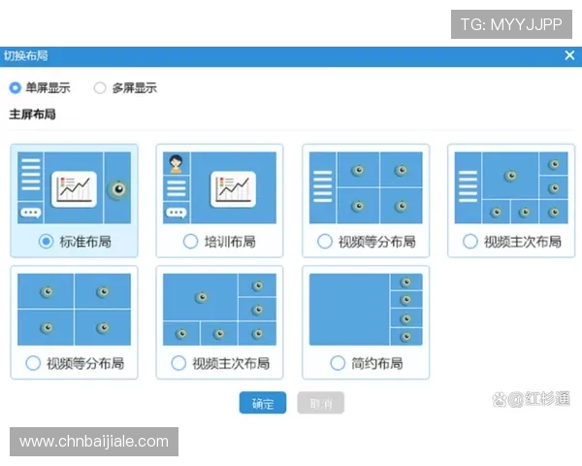Click the 简约布局 preview thumbnail

[x=366, y=310]
